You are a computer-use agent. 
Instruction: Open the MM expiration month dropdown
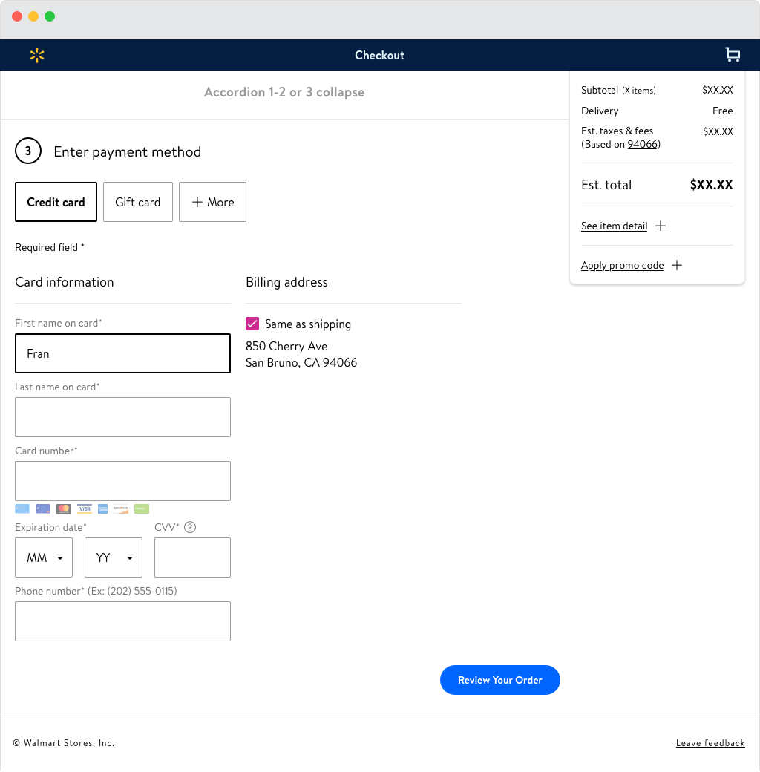click(x=44, y=557)
